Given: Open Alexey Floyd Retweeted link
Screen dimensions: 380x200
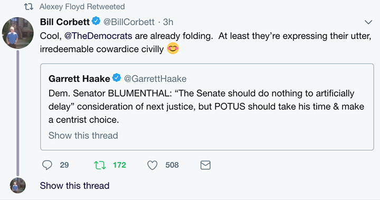Looking at the screenshot, I should (x=82, y=7).
